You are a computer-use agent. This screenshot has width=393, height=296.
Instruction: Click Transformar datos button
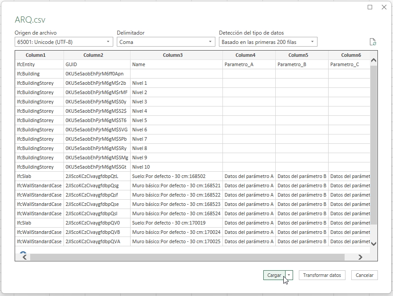coord(322,275)
